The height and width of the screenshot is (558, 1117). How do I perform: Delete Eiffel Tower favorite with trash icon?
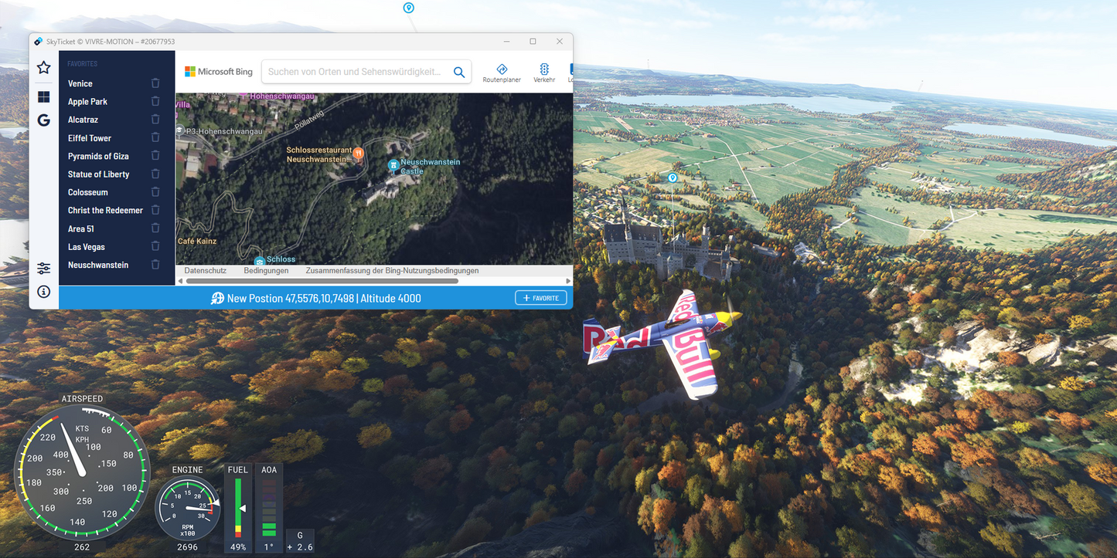click(x=155, y=137)
